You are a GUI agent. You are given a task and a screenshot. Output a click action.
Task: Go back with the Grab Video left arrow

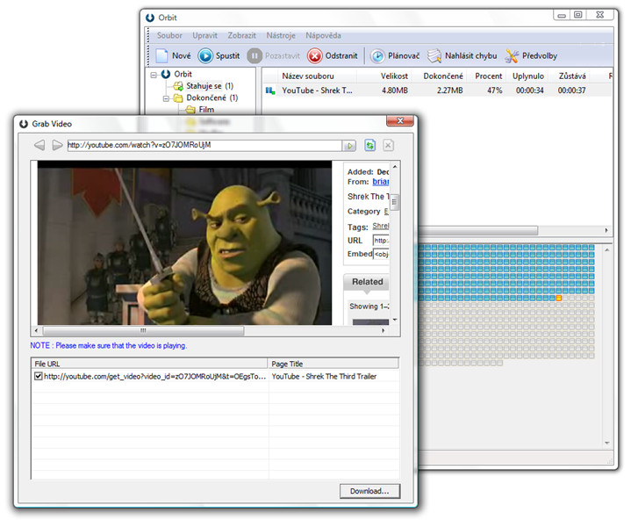point(39,145)
